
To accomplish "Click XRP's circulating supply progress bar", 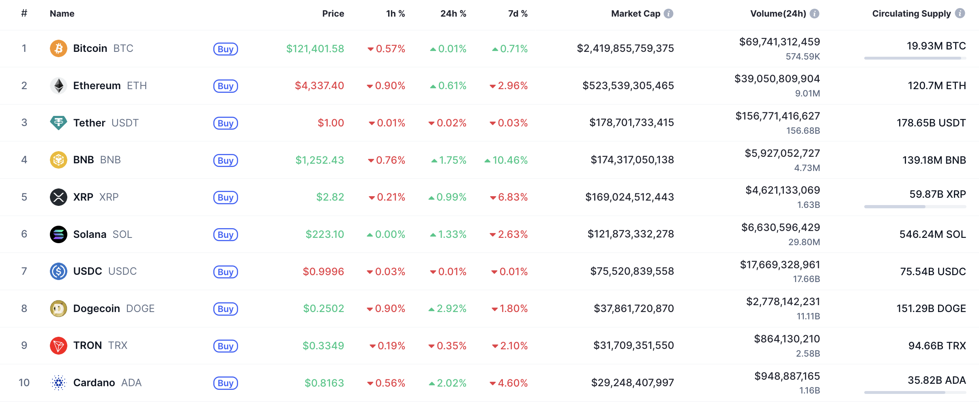I will pyautogui.click(x=915, y=207).
